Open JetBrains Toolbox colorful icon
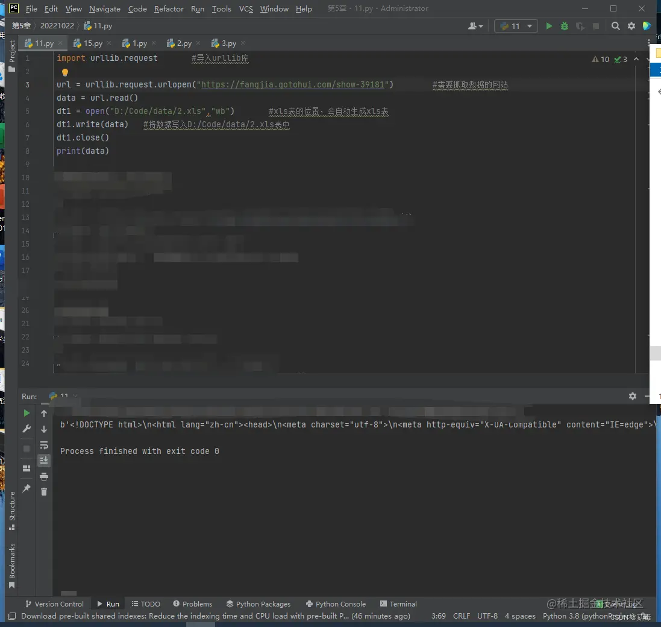661x627 pixels. tap(647, 26)
